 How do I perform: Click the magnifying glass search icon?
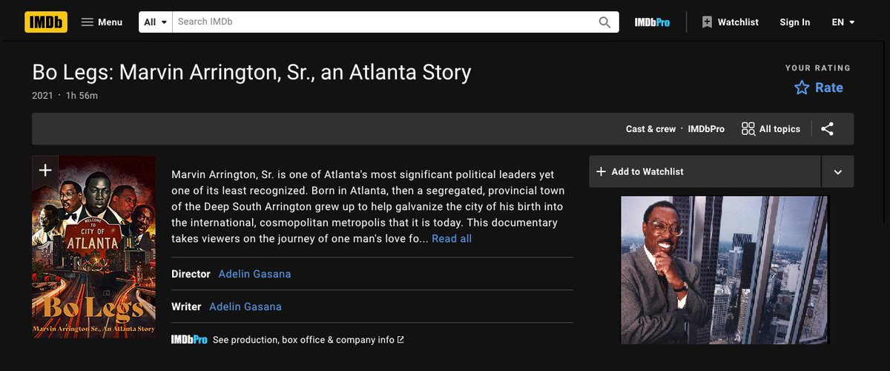click(x=605, y=22)
